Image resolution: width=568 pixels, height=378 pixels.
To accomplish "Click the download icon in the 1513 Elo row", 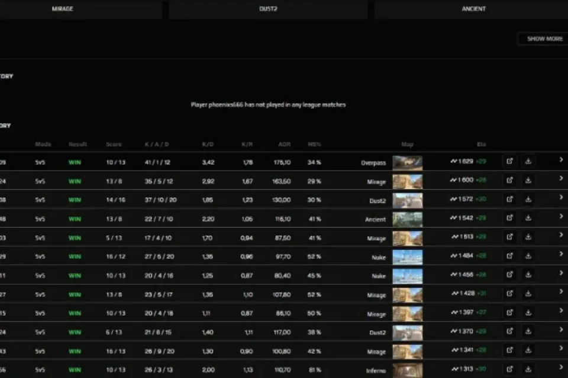I will pos(528,237).
